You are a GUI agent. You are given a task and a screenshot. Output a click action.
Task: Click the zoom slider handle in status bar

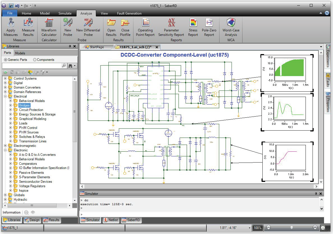click(292, 228)
